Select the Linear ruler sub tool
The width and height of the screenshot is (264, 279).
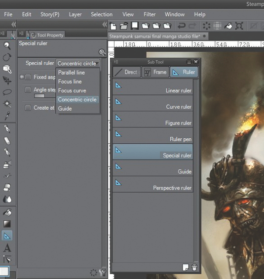pos(152,87)
